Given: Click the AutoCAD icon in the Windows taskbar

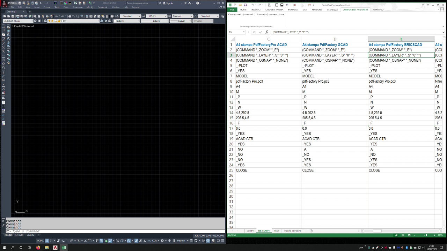Looking at the screenshot, I should click(55, 248).
